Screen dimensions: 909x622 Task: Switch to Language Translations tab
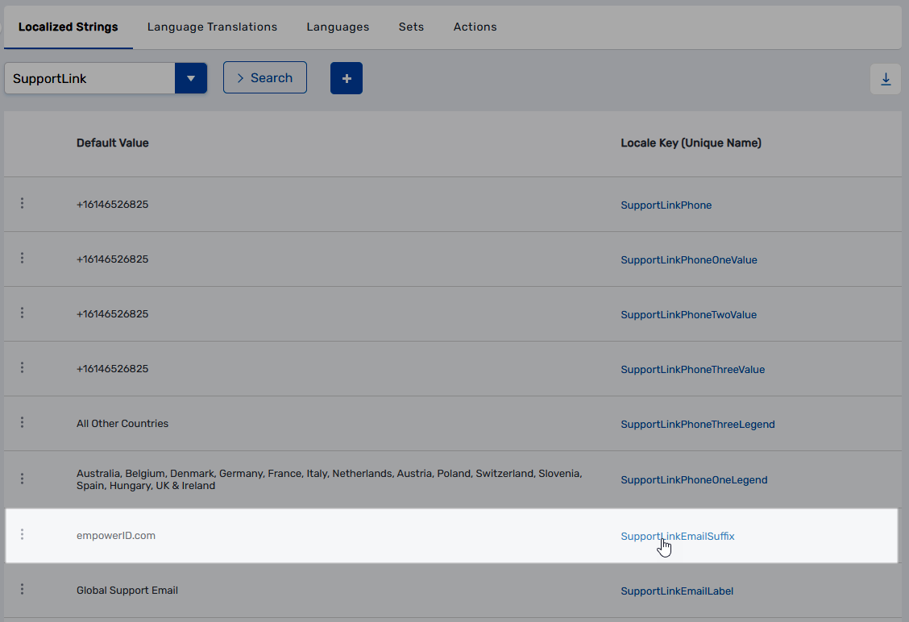pos(212,27)
